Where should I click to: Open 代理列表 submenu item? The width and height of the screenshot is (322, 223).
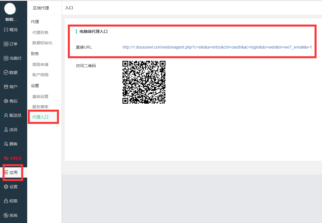tap(40, 33)
